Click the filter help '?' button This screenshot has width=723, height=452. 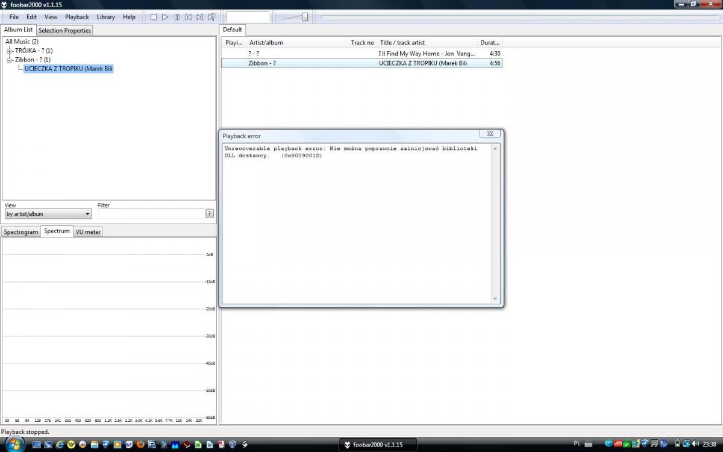click(x=210, y=214)
